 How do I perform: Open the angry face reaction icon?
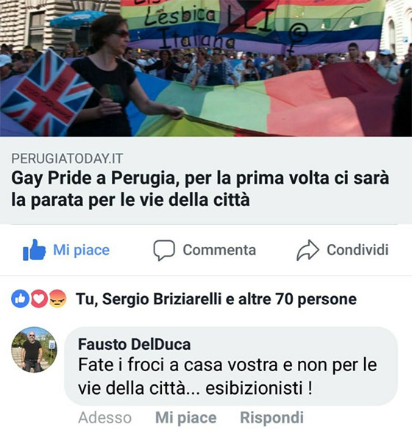[x=57, y=298]
